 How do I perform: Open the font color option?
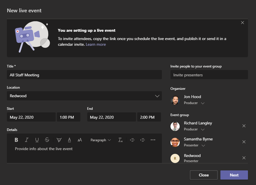[69, 140]
